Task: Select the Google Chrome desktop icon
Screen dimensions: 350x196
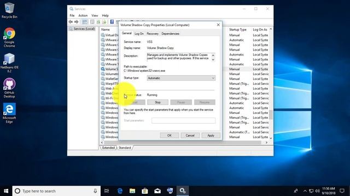Action: point(9,38)
